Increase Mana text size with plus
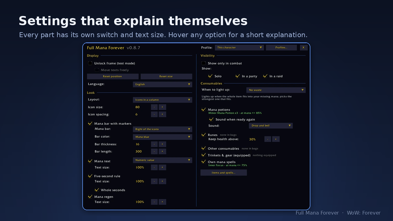Viewport: 393px width, 221px height. tap(162, 167)
